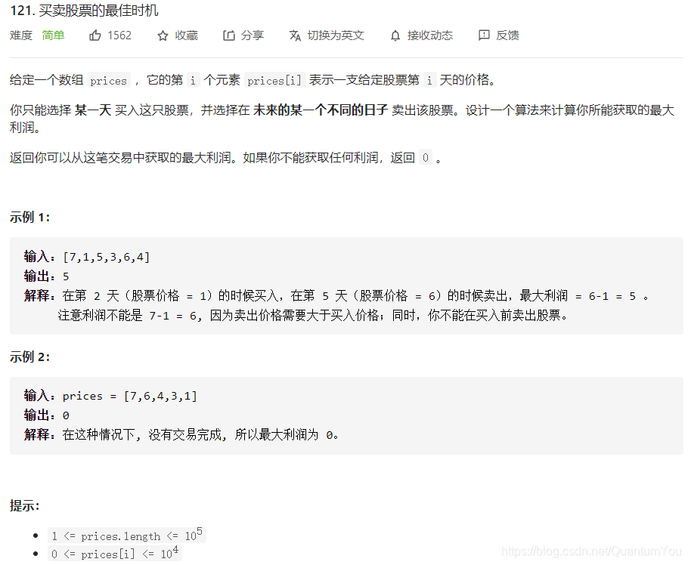Click the prices[i] inline code snippet
Viewport: 688px width, 565px height.
(274, 80)
